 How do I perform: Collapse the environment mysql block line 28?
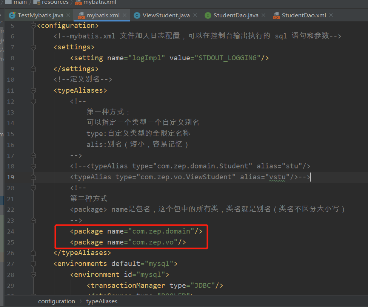[x=33, y=275]
